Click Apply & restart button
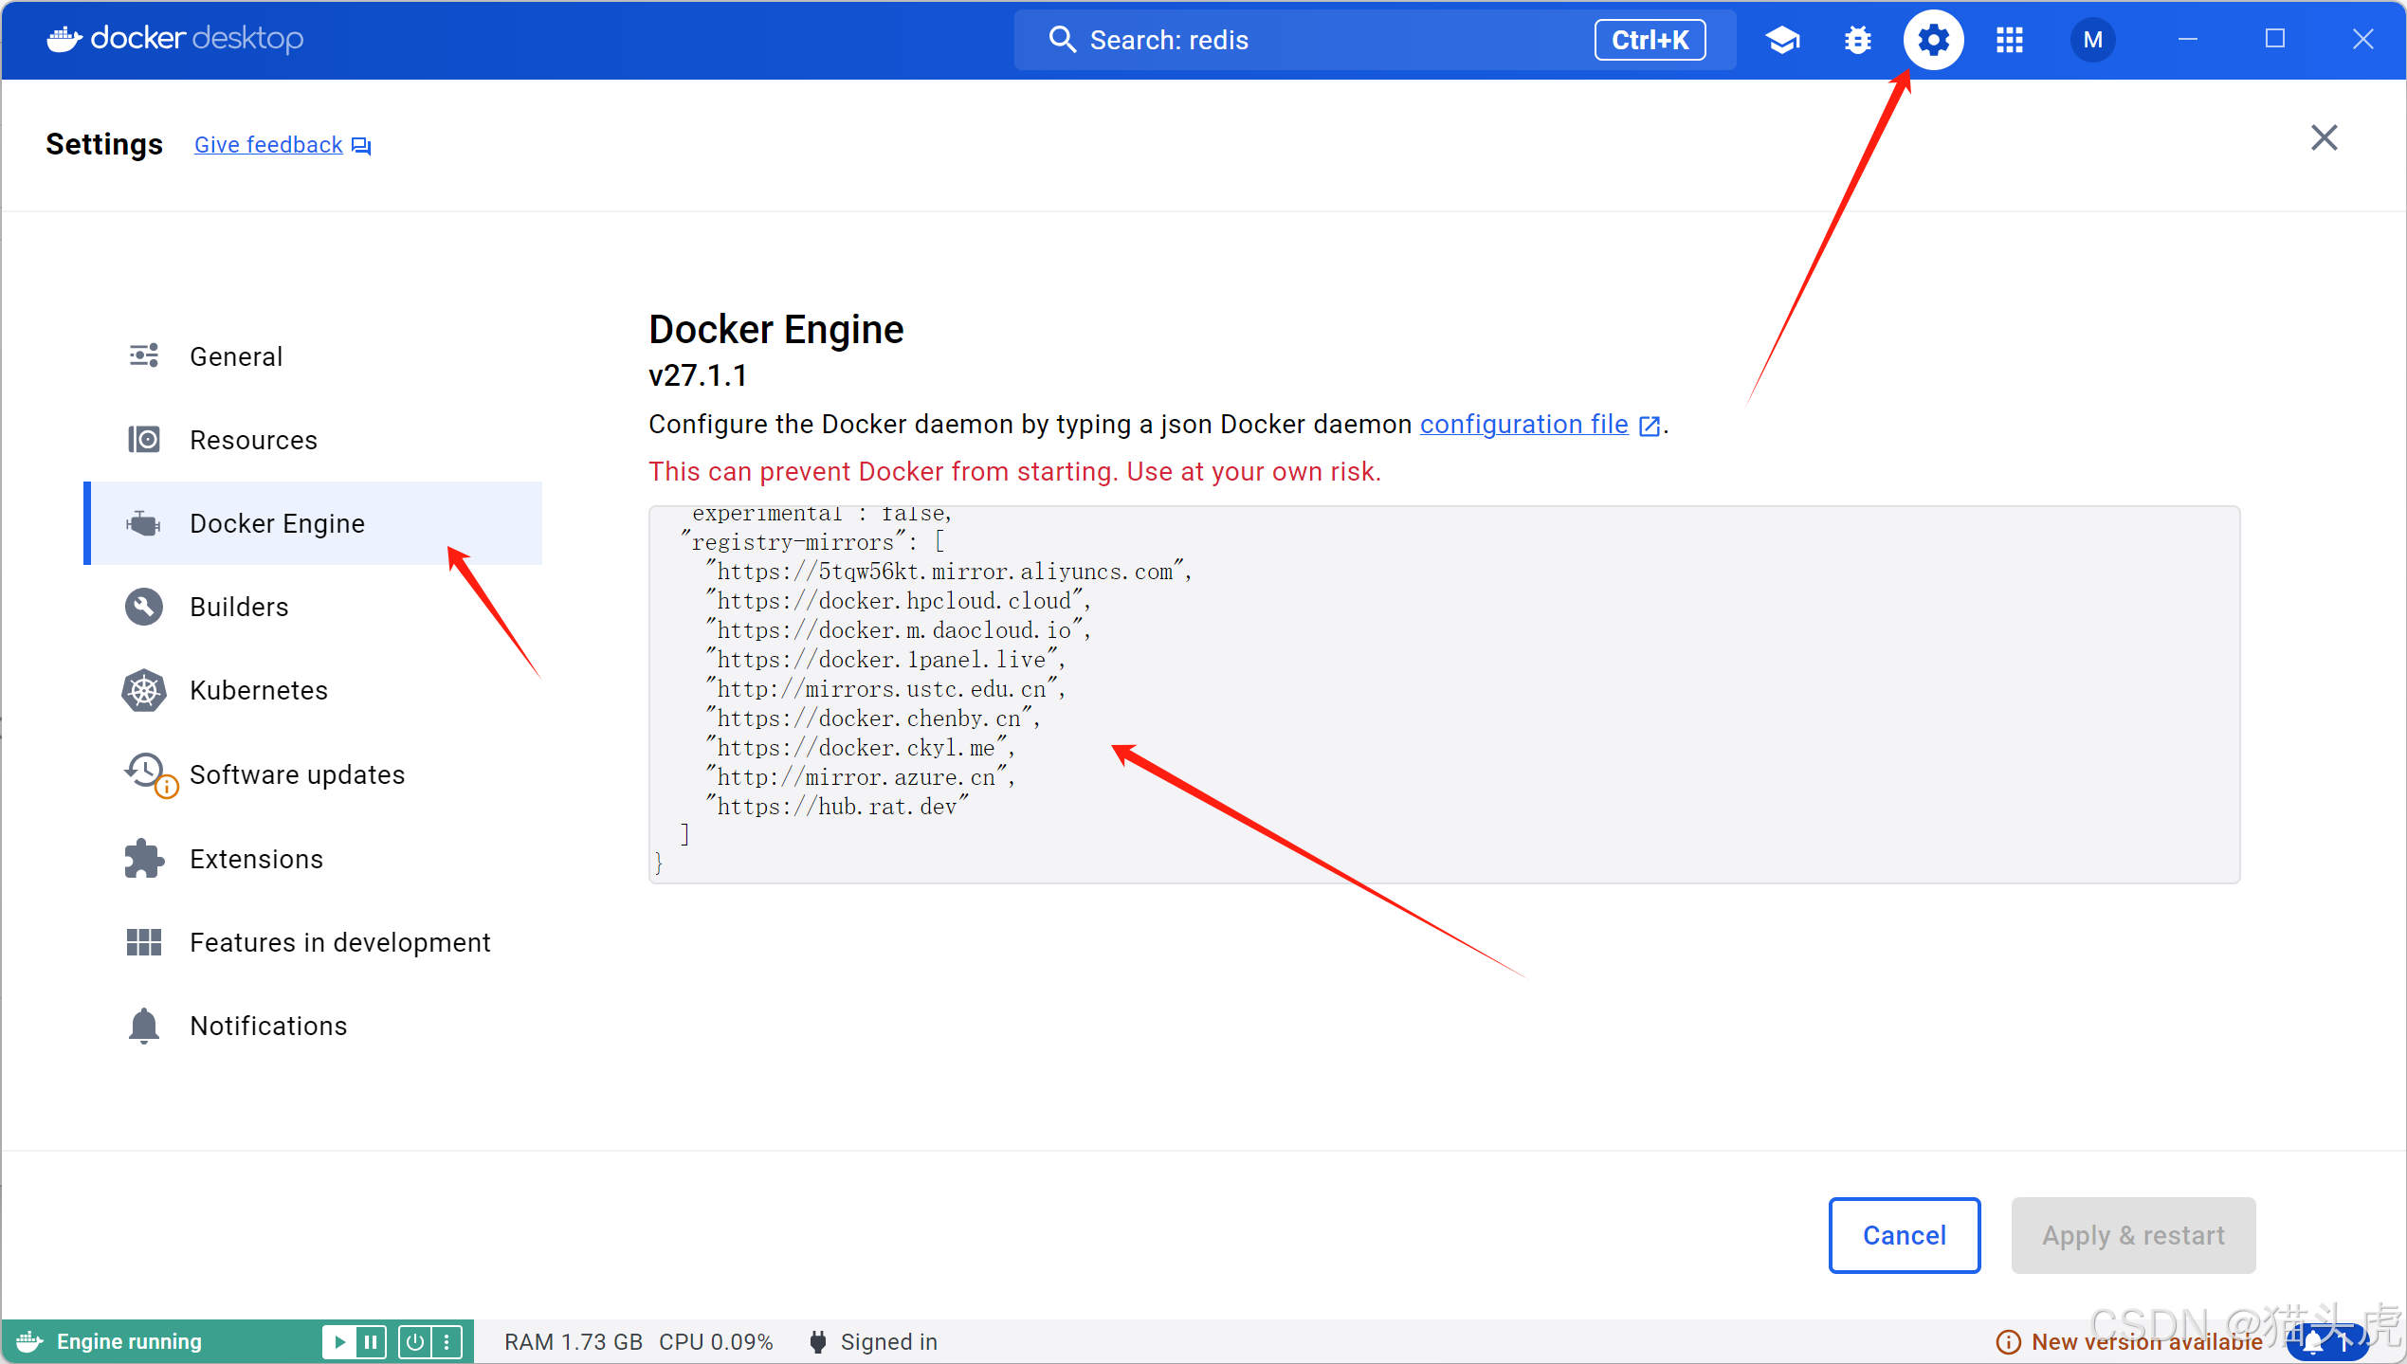 (2134, 1233)
